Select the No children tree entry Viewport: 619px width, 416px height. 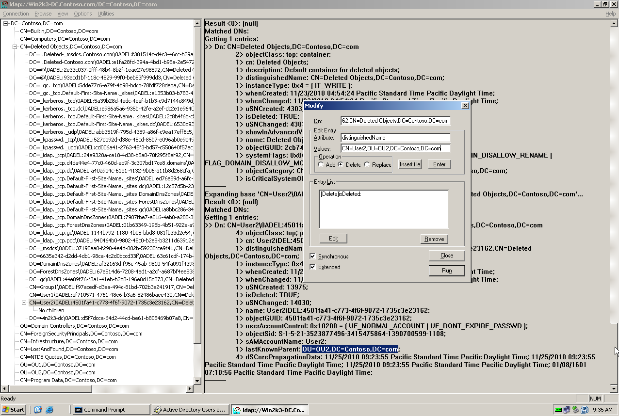tap(51, 310)
